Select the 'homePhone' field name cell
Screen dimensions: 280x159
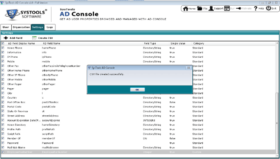[x=49, y=48]
